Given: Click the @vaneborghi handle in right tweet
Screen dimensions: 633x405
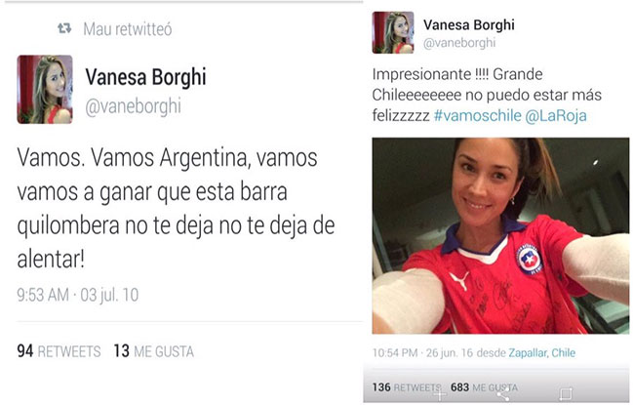Looking at the screenshot, I should point(459,43).
